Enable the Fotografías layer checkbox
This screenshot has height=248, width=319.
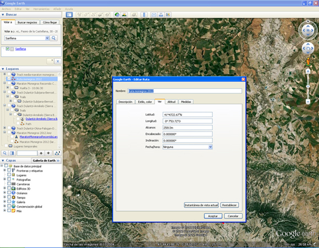pyautogui.click(x=9, y=179)
